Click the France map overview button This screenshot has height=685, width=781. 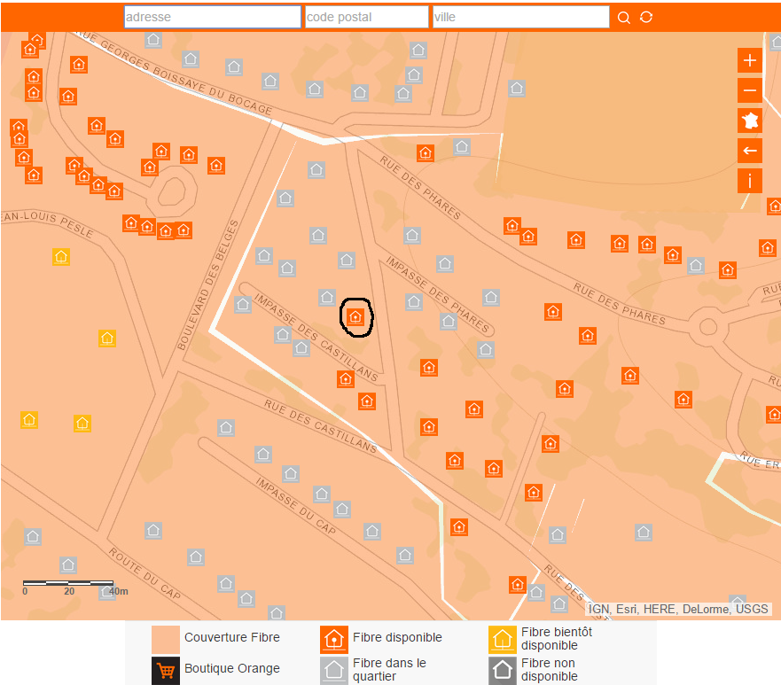tap(750, 121)
